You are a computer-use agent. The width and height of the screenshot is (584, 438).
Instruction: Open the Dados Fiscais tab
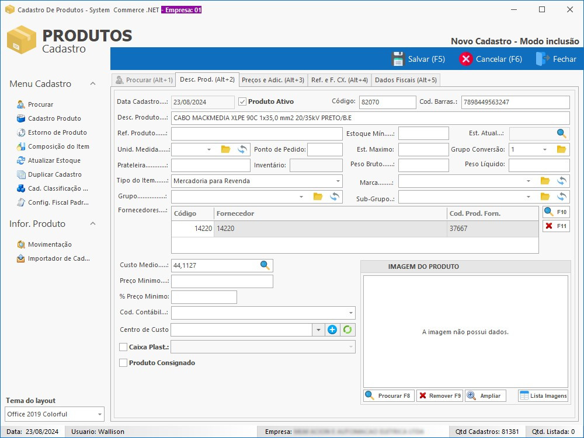click(x=405, y=80)
